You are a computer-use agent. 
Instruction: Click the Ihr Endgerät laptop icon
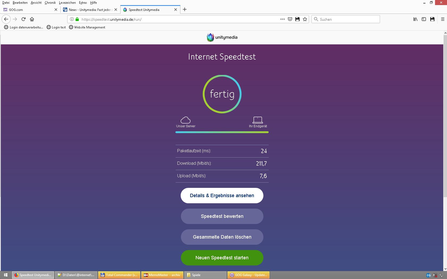258,120
